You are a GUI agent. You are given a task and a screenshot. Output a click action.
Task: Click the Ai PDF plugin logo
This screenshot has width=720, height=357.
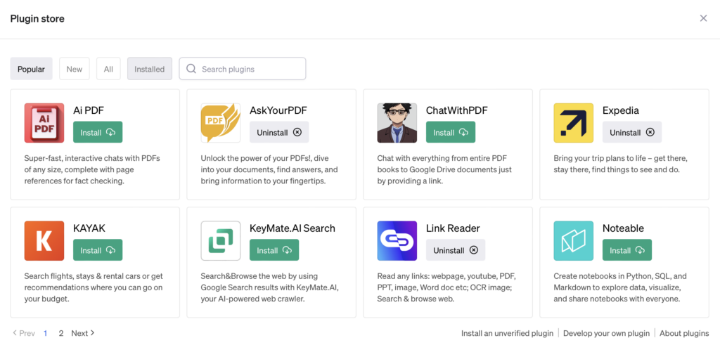click(x=44, y=123)
